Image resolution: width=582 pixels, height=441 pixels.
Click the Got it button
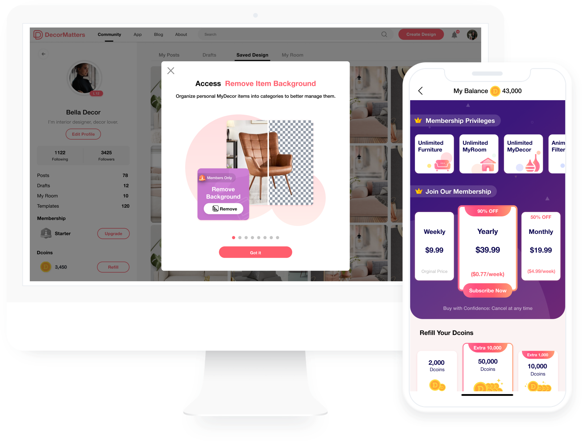(x=256, y=252)
